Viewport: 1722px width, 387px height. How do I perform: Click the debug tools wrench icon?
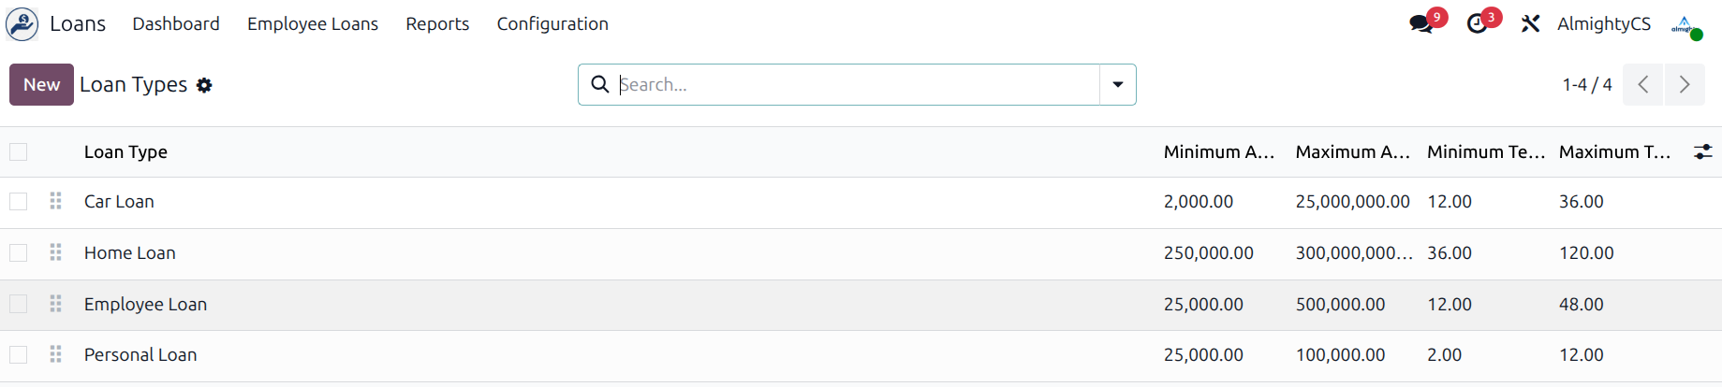tap(1530, 23)
